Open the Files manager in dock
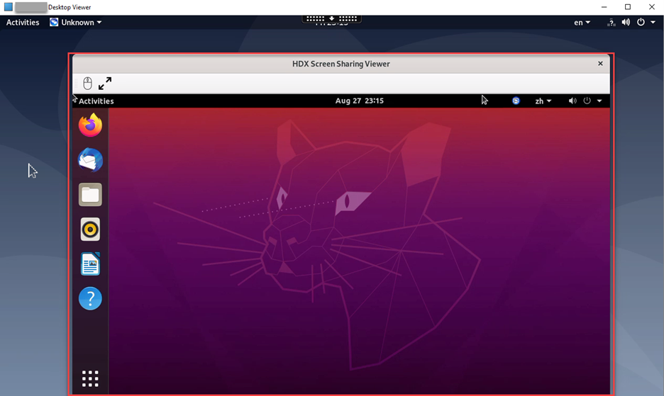The height and width of the screenshot is (396, 664). 90,195
